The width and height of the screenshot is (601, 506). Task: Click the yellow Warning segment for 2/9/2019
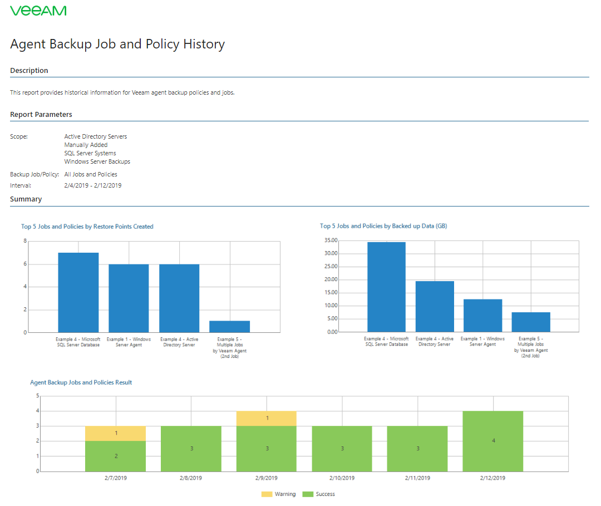pos(266,418)
